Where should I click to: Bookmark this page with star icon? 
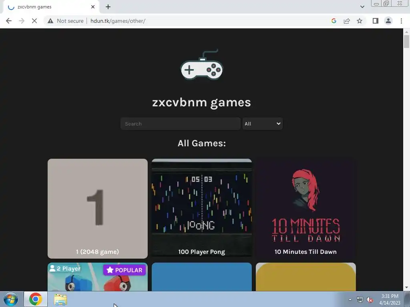pyautogui.click(x=360, y=21)
